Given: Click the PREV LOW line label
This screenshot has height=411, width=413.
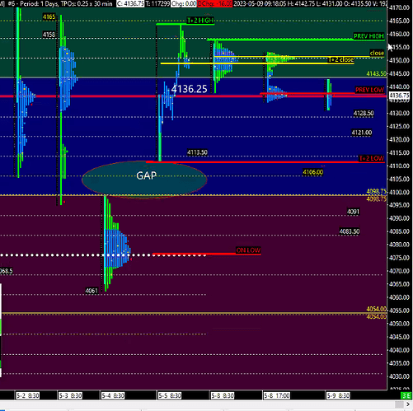Looking at the screenshot, I should [x=369, y=90].
